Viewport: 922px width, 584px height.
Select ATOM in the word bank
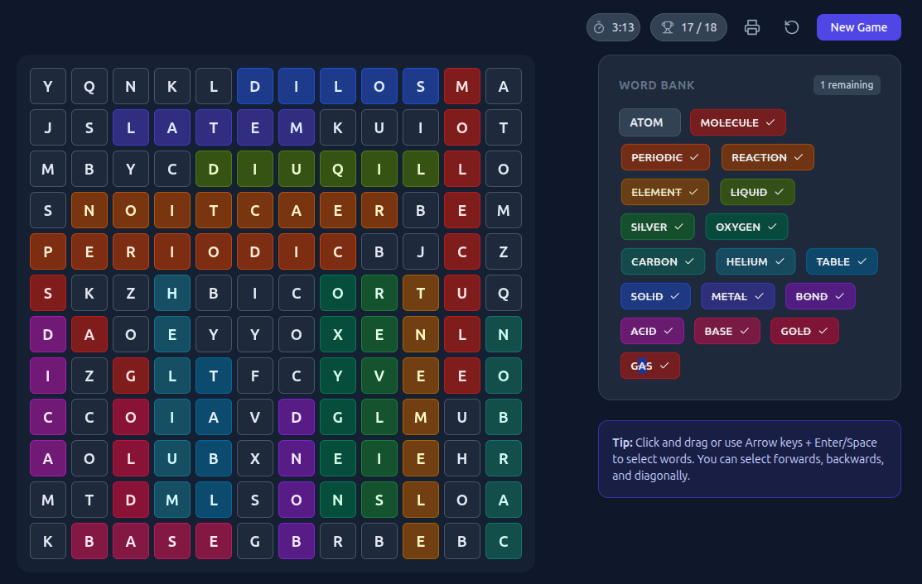point(649,122)
